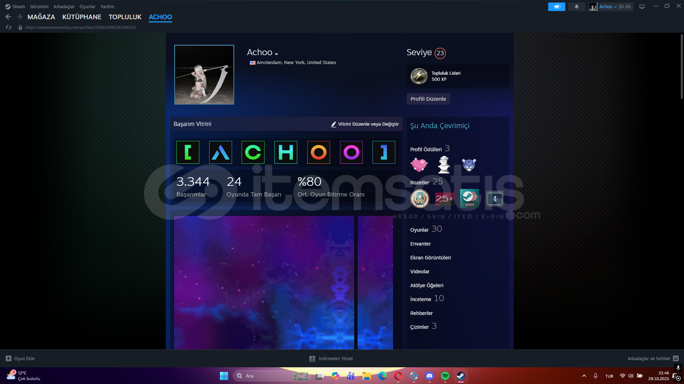The width and height of the screenshot is (684, 384).
Task: Open the Steam 2024 badge
Action: (x=470, y=198)
